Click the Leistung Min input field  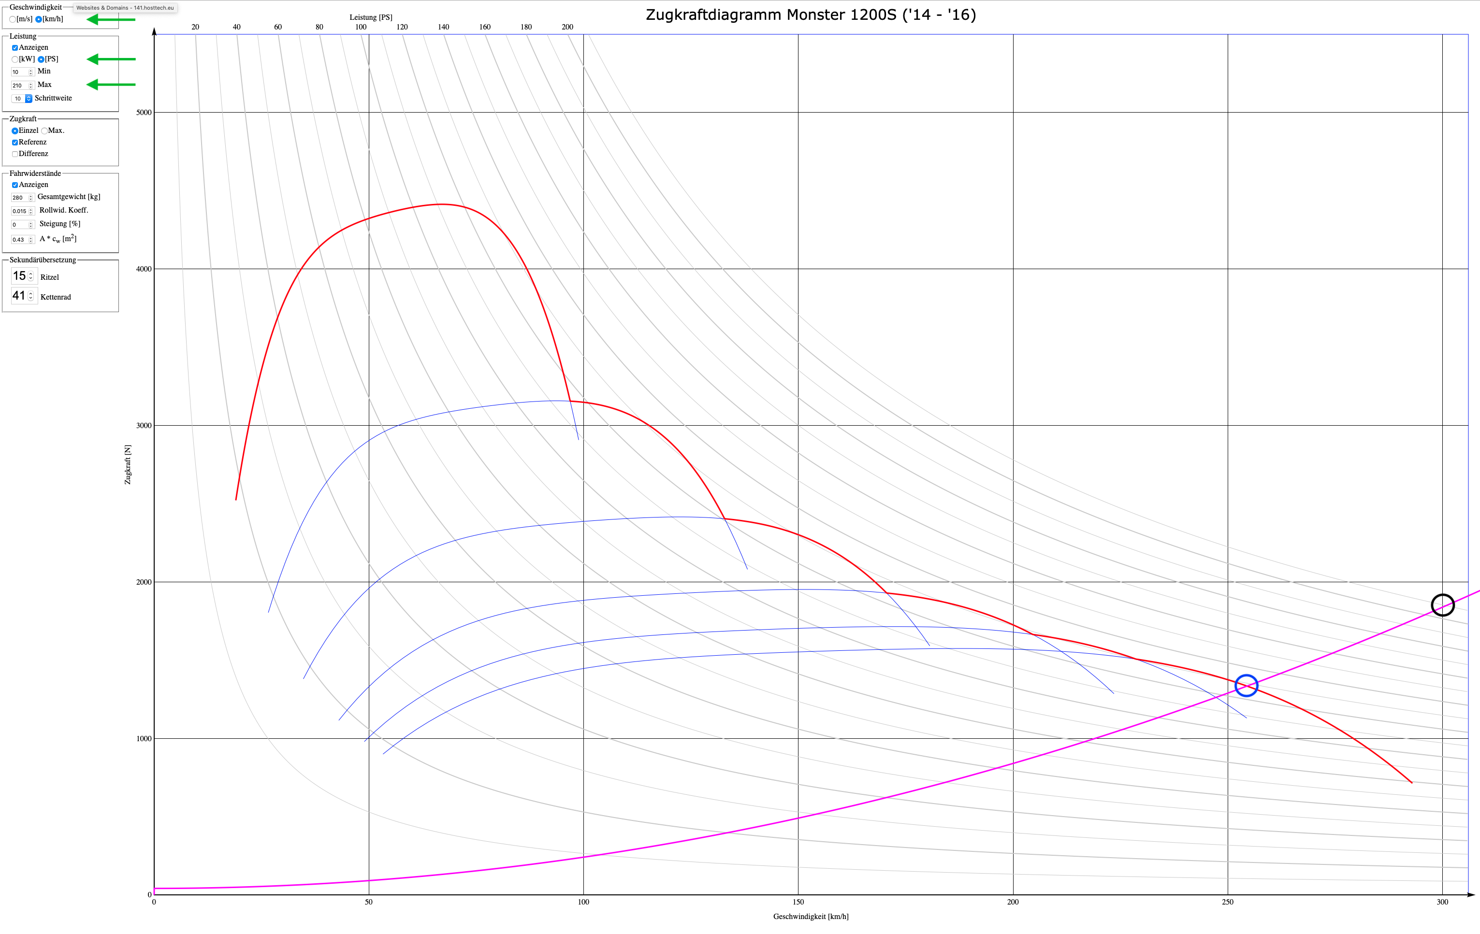pyautogui.click(x=19, y=72)
